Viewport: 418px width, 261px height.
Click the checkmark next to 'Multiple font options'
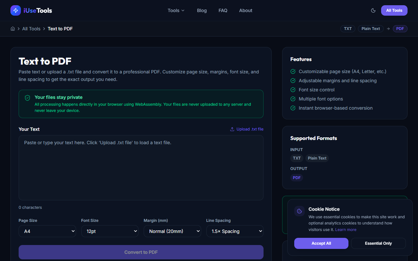[x=293, y=99]
